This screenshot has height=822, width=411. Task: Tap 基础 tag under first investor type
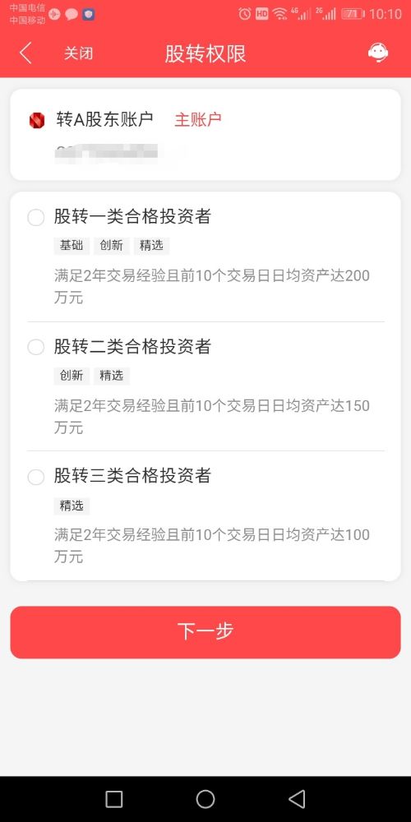coord(72,246)
